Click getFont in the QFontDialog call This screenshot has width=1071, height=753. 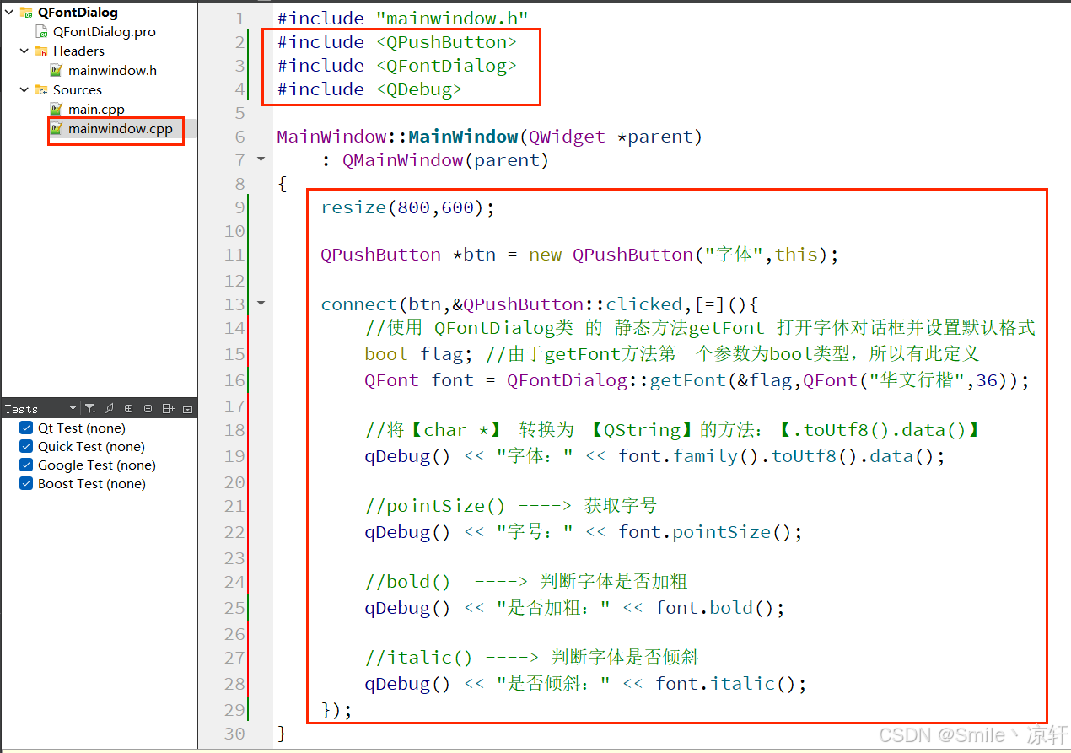click(687, 380)
